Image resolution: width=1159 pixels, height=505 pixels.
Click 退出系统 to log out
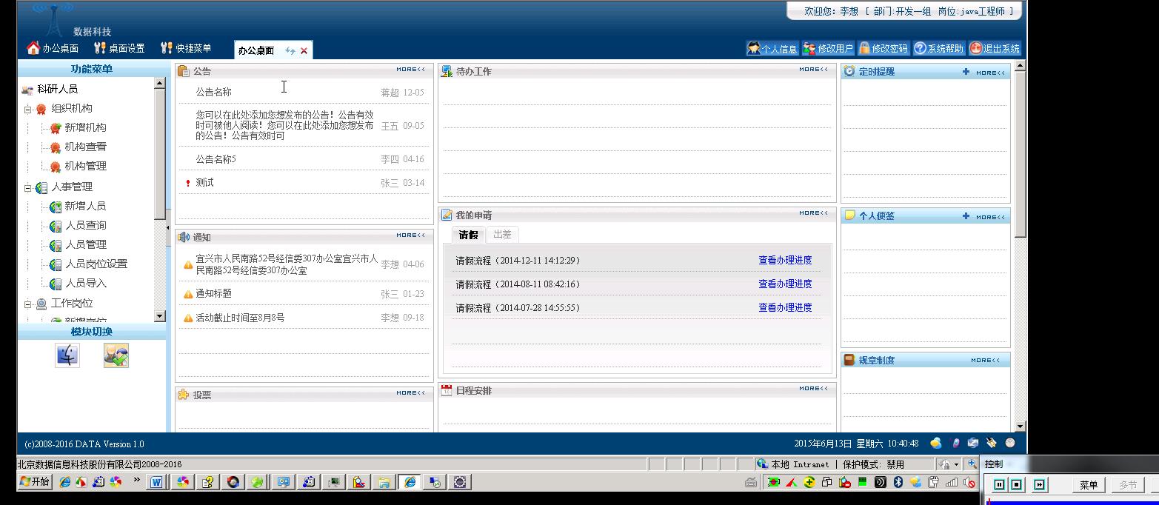(x=995, y=49)
